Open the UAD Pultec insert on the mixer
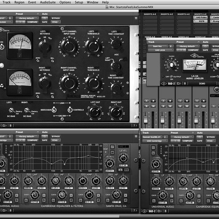The image size is (219, 219). (x=200, y=17)
